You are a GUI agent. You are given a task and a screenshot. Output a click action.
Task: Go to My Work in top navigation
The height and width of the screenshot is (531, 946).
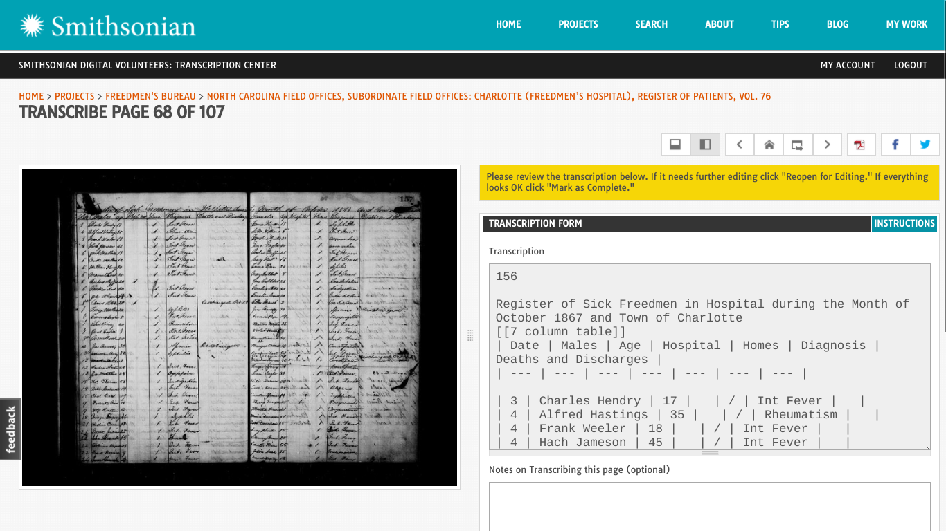point(907,24)
